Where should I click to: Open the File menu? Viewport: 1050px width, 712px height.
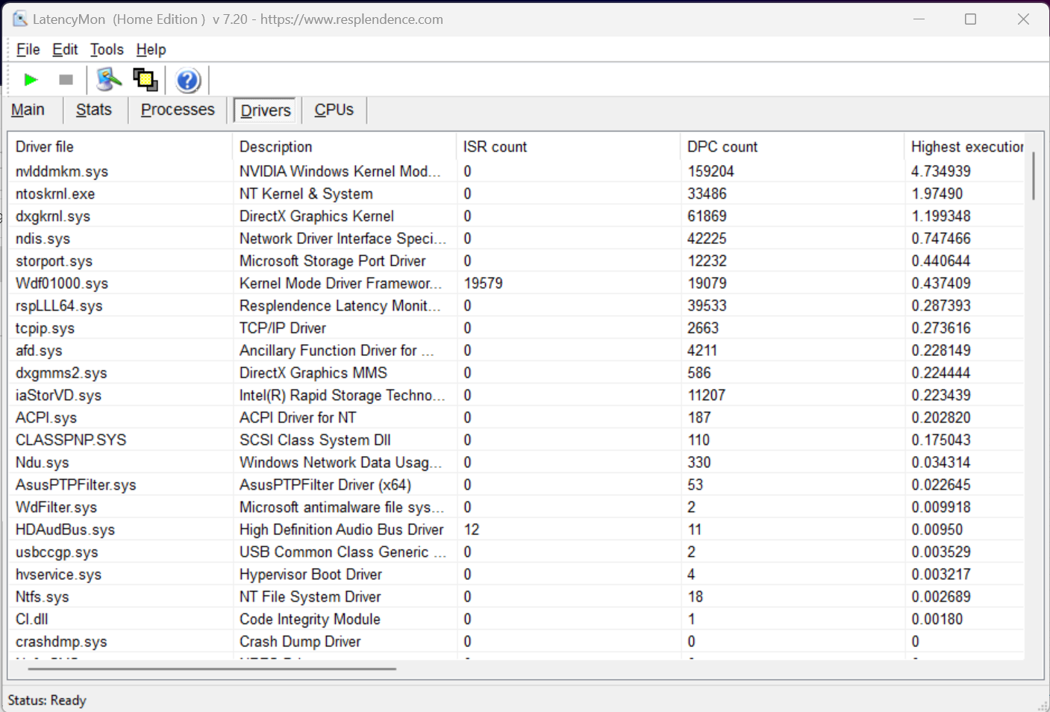[x=28, y=50]
